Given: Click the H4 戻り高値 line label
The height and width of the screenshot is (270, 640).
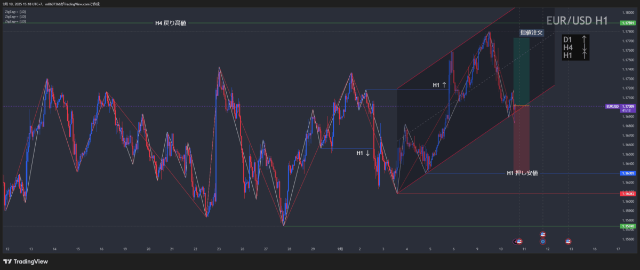Looking at the screenshot, I should coord(170,23).
